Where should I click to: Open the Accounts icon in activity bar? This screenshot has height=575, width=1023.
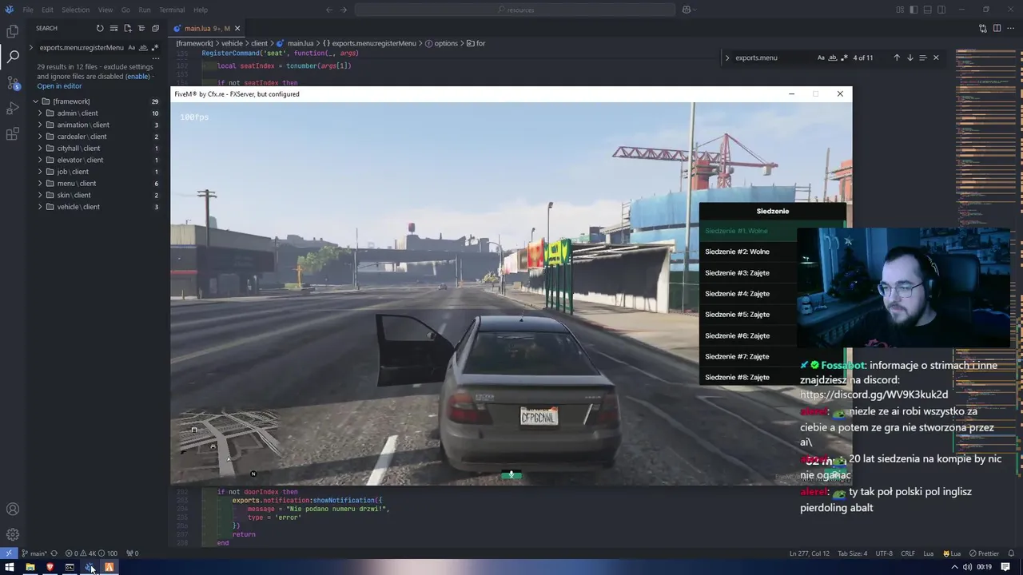[13, 509]
